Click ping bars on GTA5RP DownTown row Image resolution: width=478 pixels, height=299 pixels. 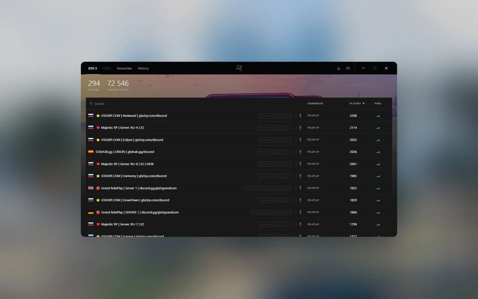point(378,200)
